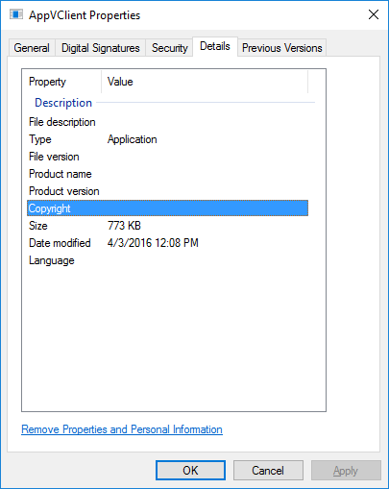
Task: Click the AppVClient title bar icon
Action: (x=16, y=14)
